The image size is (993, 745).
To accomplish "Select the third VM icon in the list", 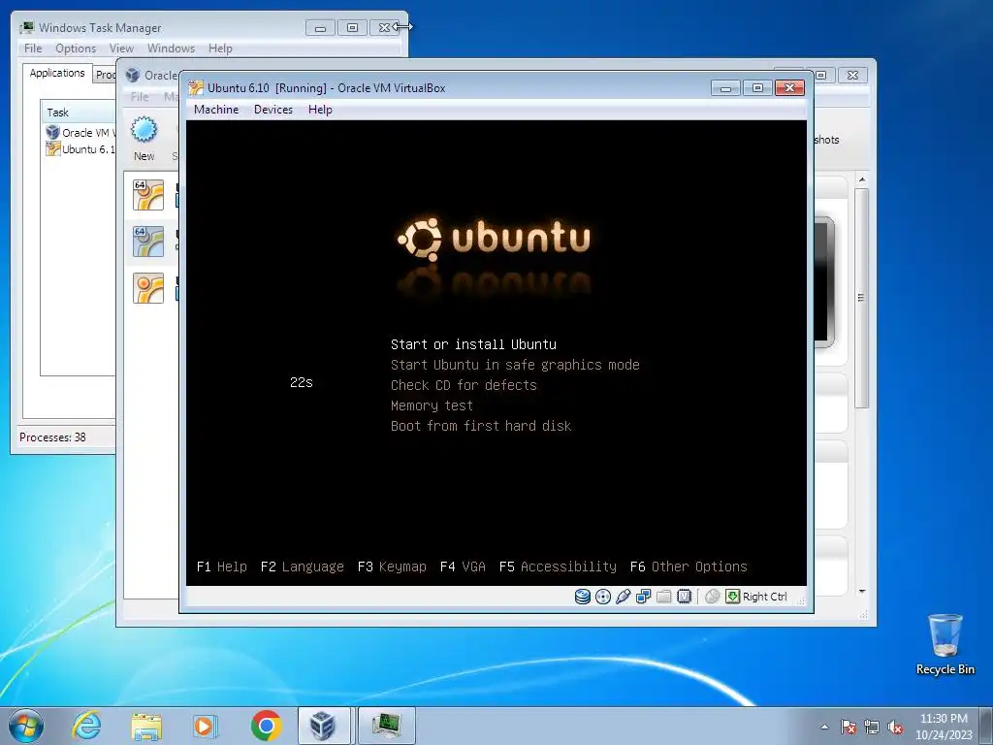I will click(x=148, y=288).
